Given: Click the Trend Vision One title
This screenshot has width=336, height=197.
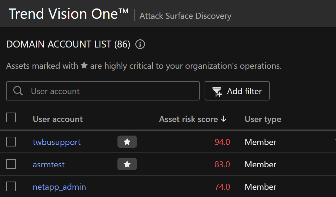Looking at the screenshot, I should (69, 14).
